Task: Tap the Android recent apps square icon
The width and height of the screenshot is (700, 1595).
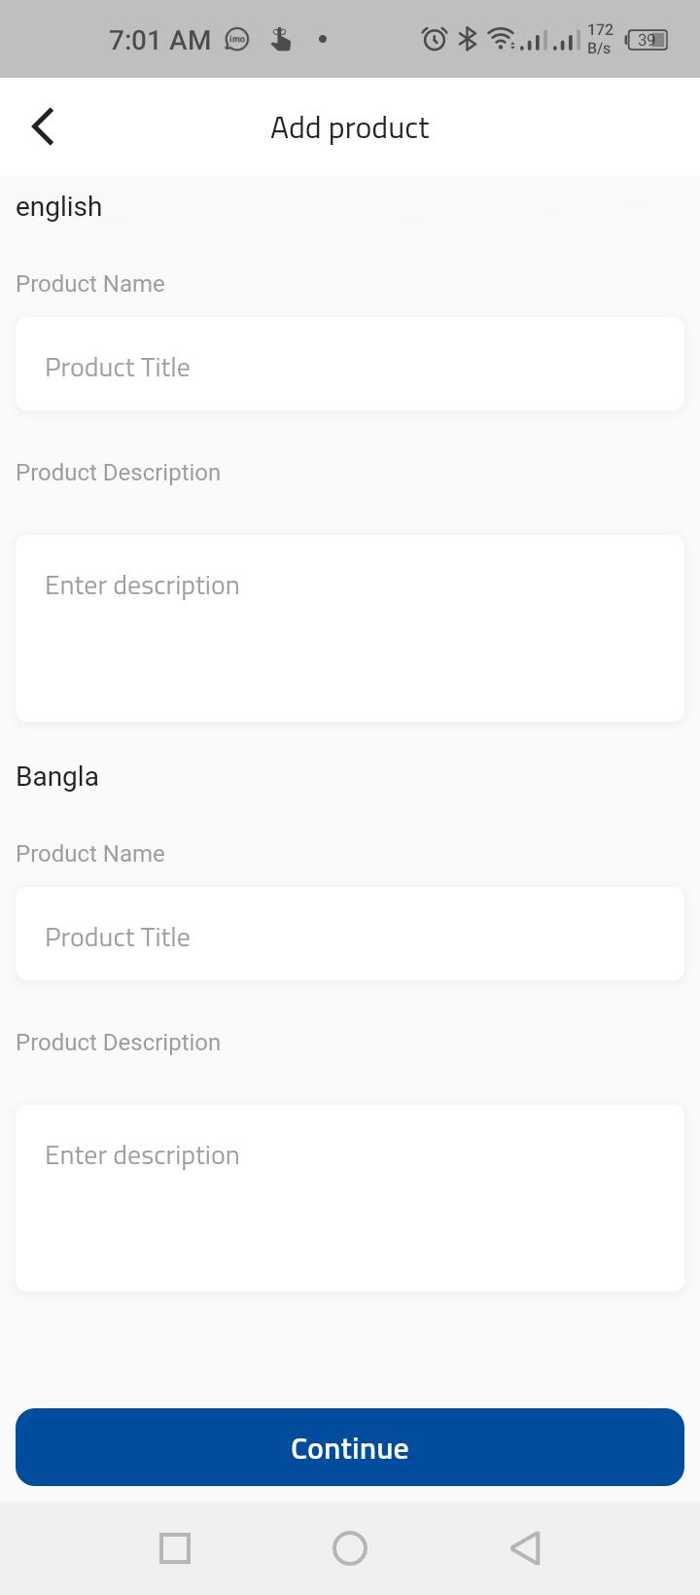Action: pyautogui.click(x=175, y=1547)
